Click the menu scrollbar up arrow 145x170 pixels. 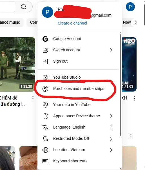[121, 32]
